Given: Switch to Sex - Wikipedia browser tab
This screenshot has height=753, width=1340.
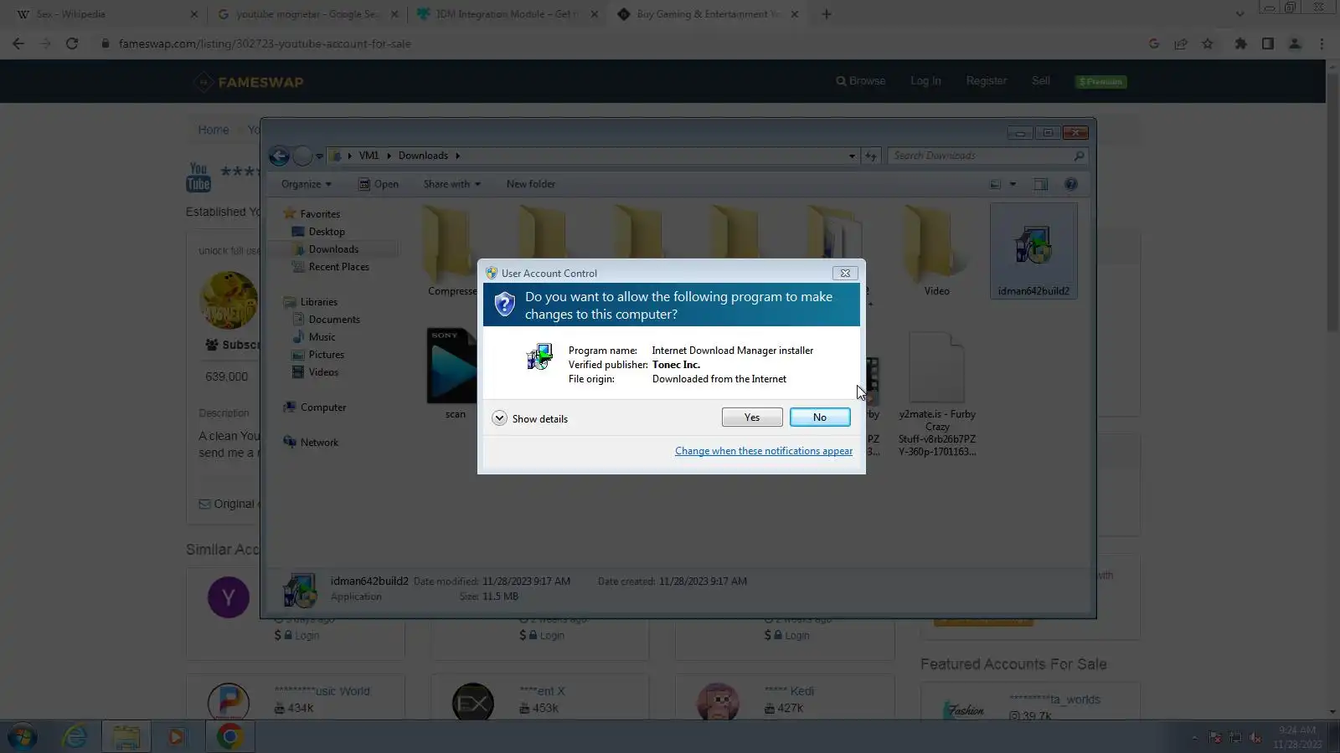Looking at the screenshot, I should point(106,14).
